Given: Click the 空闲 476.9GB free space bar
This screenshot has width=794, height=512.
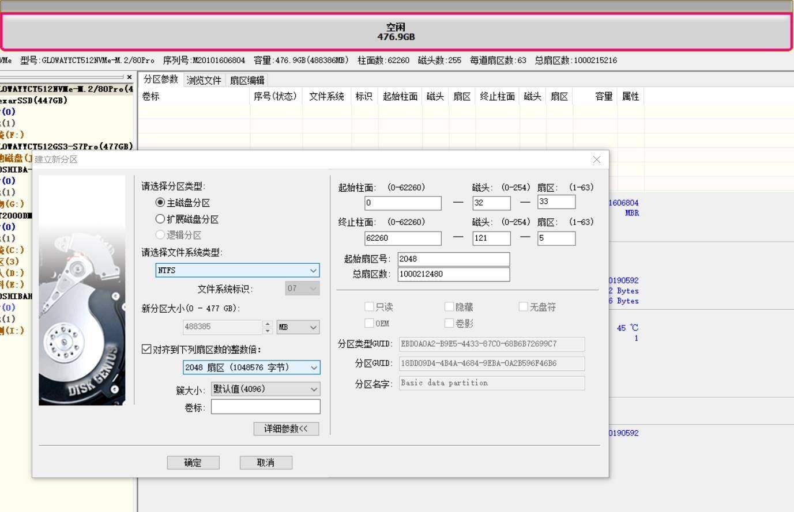Looking at the screenshot, I should (397, 32).
